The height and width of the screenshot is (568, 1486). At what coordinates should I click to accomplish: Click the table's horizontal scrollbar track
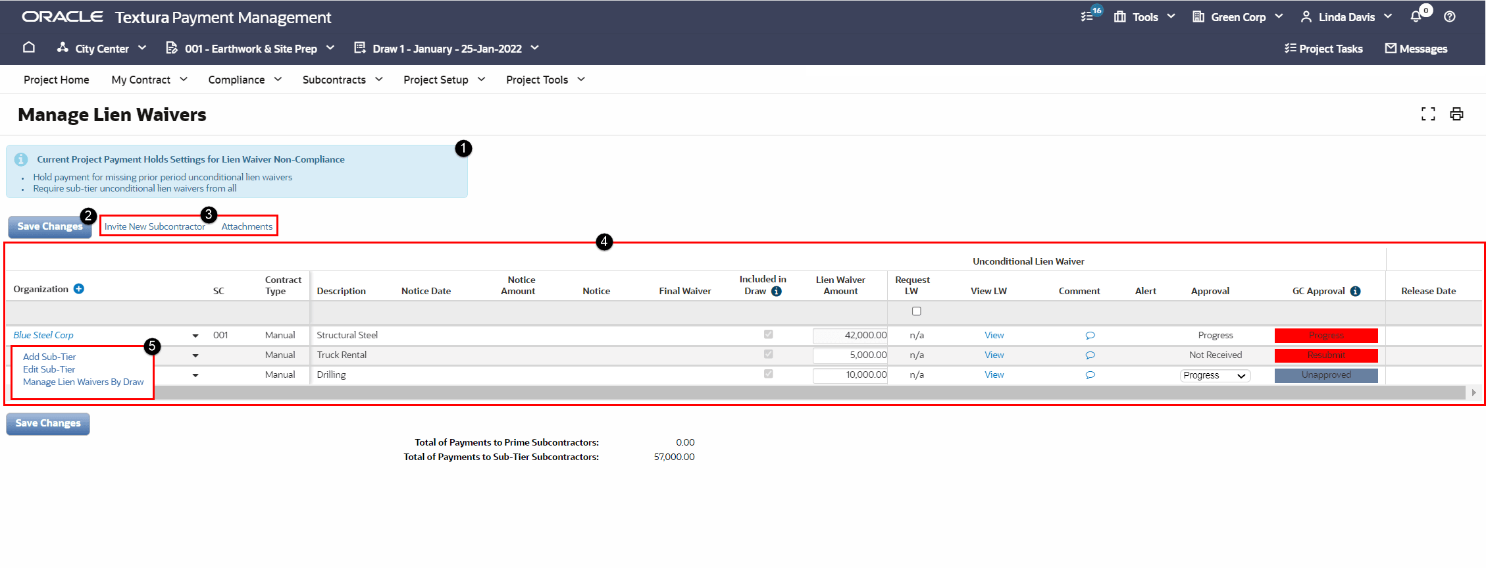(809, 392)
